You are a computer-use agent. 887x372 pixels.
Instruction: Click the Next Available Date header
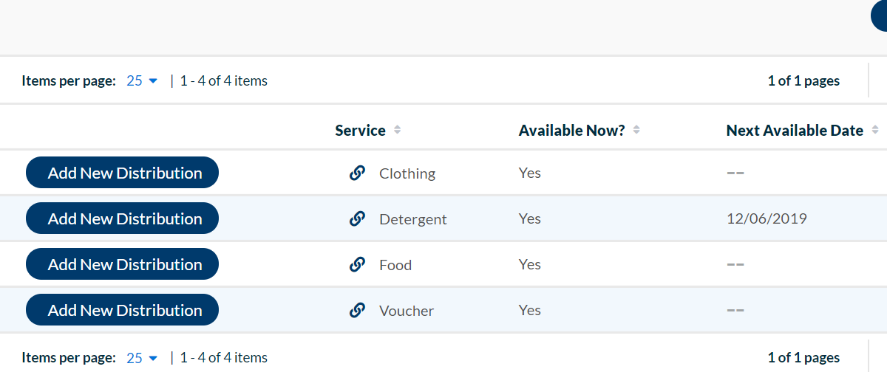point(795,131)
